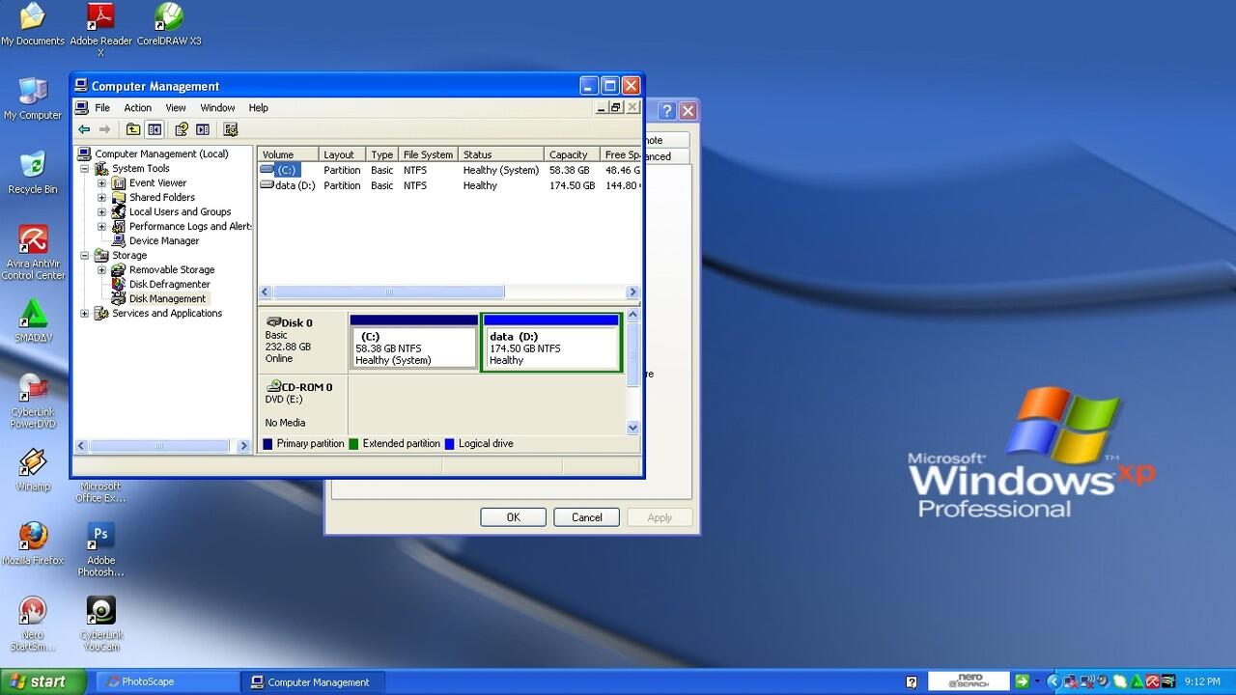1236x695 pixels.
Task: Select Shared Folders in the tree
Action: click(162, 197)
